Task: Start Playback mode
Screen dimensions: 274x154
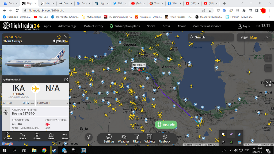Action: click(164, 139)
